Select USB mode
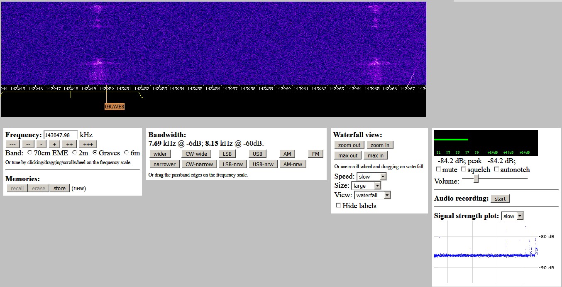This screenshot has height=287, width=562. tap(257, 154)
